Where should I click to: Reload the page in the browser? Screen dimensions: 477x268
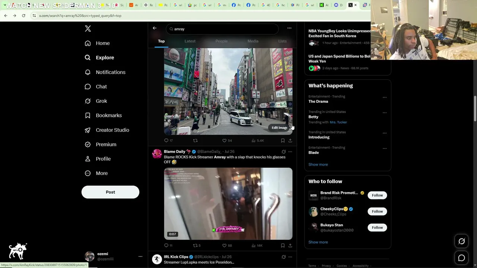23,16
